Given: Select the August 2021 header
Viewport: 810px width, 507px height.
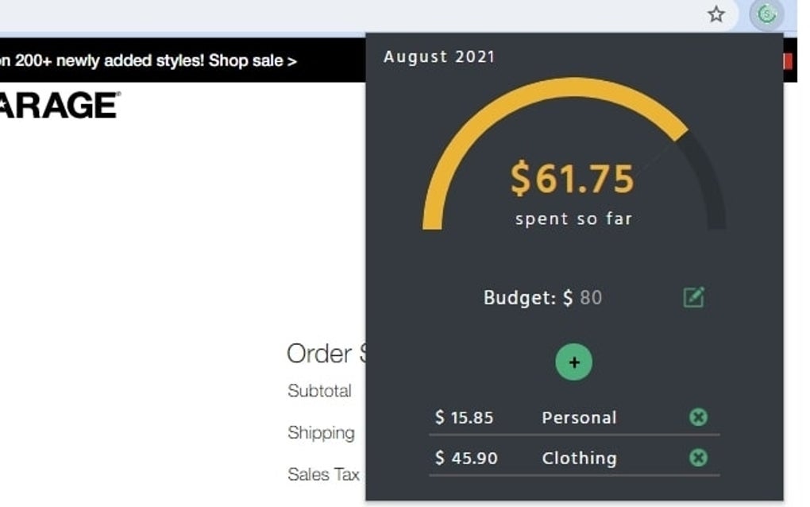Looking at the screenshot, I should click(440, 56).
